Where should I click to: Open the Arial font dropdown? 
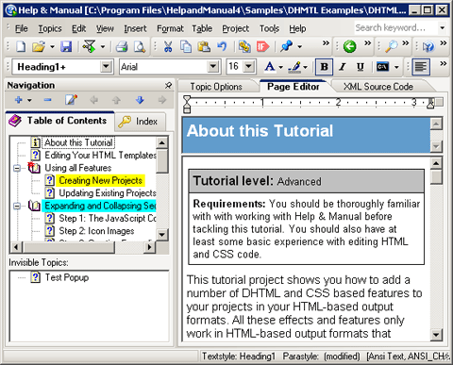click(213, 66)
